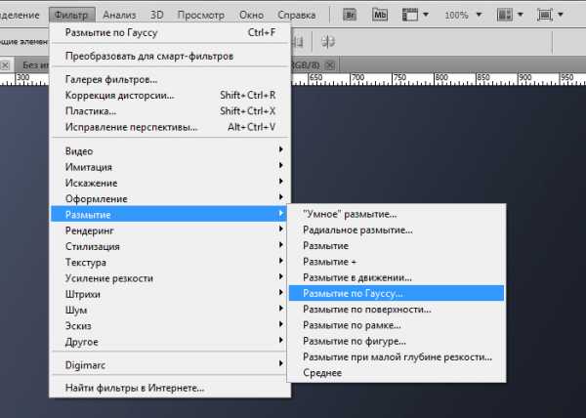Open the 100% zoom level dropdown
This screenshot has height=418, width=586.
(x=461, y=16)
